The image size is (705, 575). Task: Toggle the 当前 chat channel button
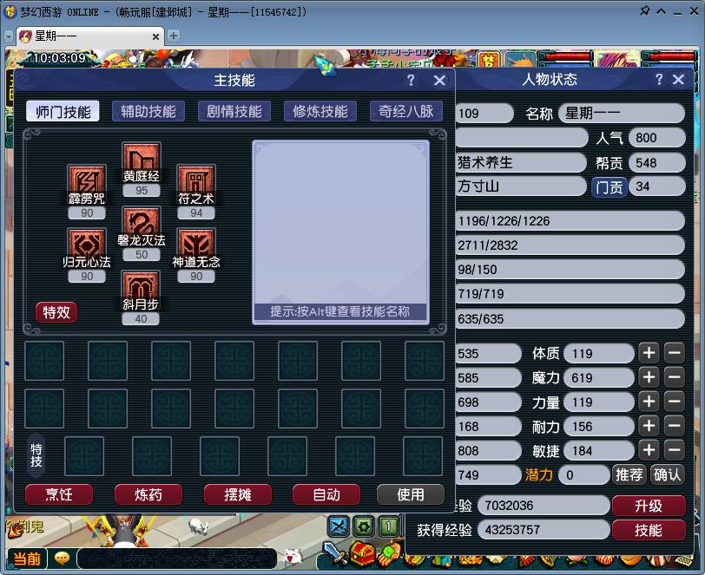(x=27, y=559)
